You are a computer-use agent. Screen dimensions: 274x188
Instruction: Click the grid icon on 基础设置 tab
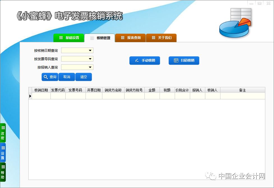[x=61, y=38]
